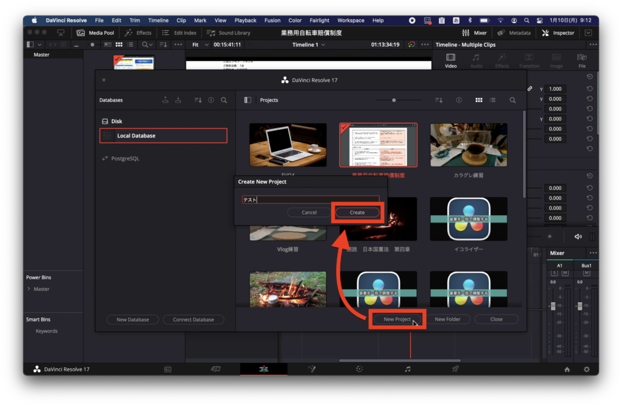Click the Bus1 channel fader
This screenshot has width=622, height=406.
pyautogui.click(x=580, y=306)
